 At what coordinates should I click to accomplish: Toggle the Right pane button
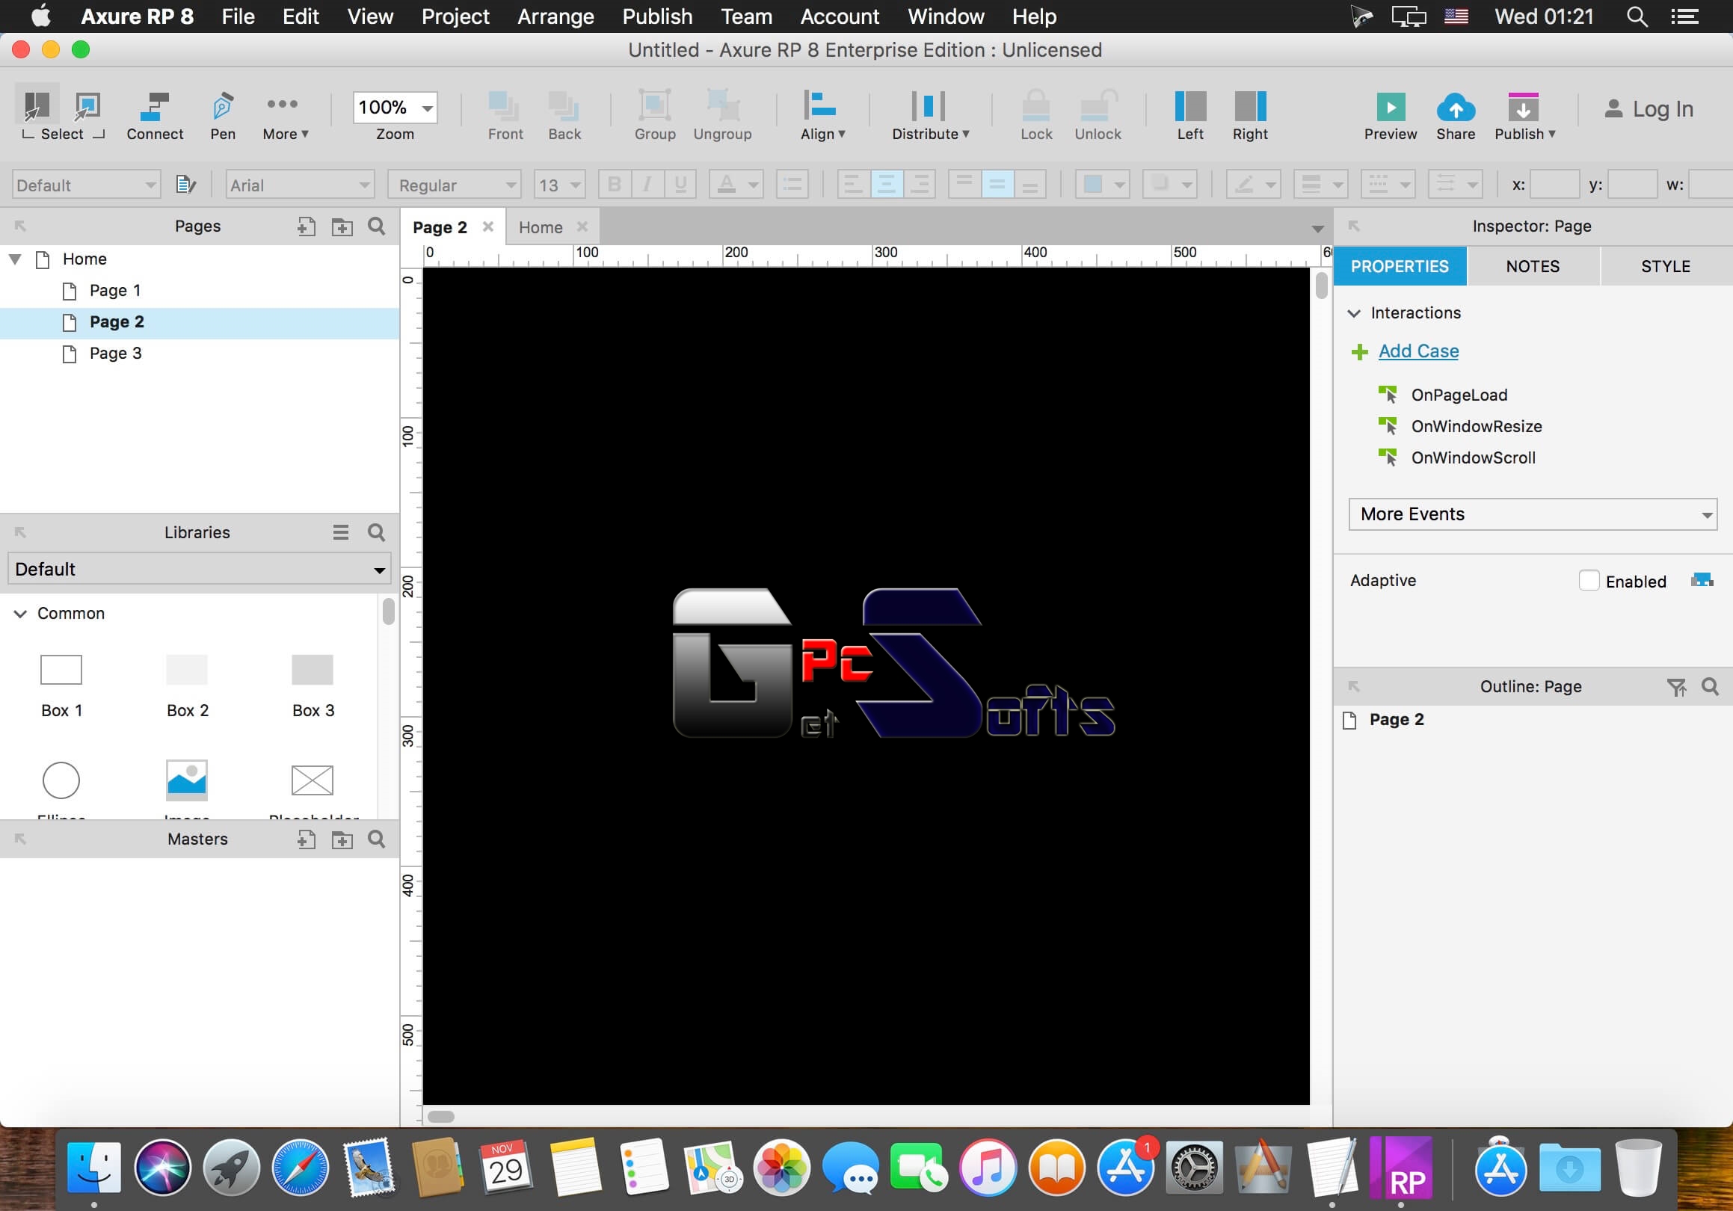1250,114
